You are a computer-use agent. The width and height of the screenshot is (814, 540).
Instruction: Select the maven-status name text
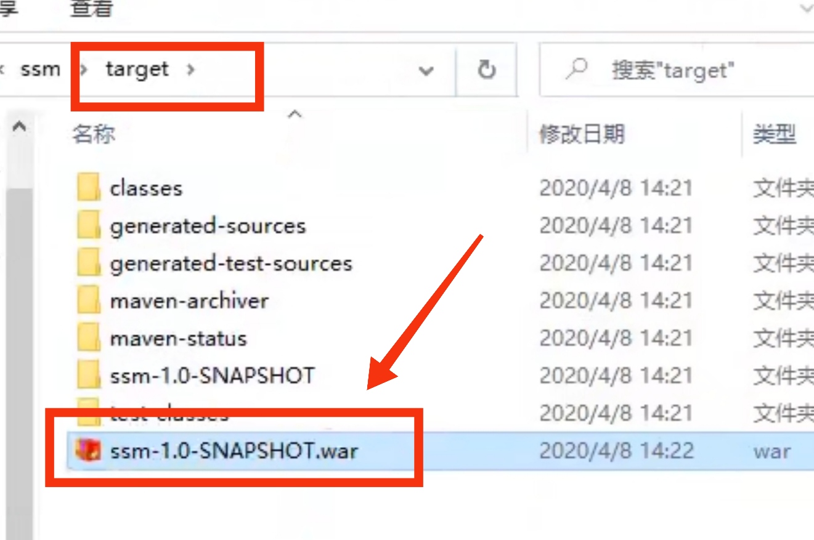pos(178,339)
